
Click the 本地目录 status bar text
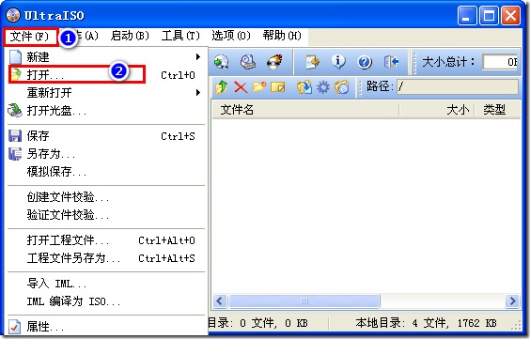click(x=426, y=323)
